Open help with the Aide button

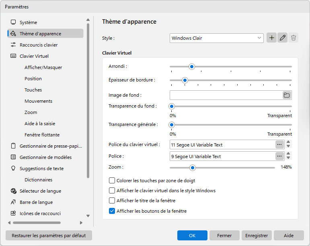[x=289, y=235]
